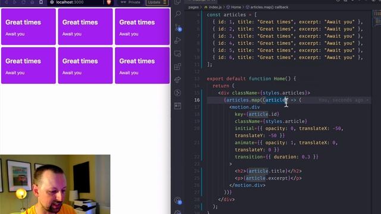The image size is (381, 214).
Task: Click 'className={styles.article}' attribute
Action: 271,121
